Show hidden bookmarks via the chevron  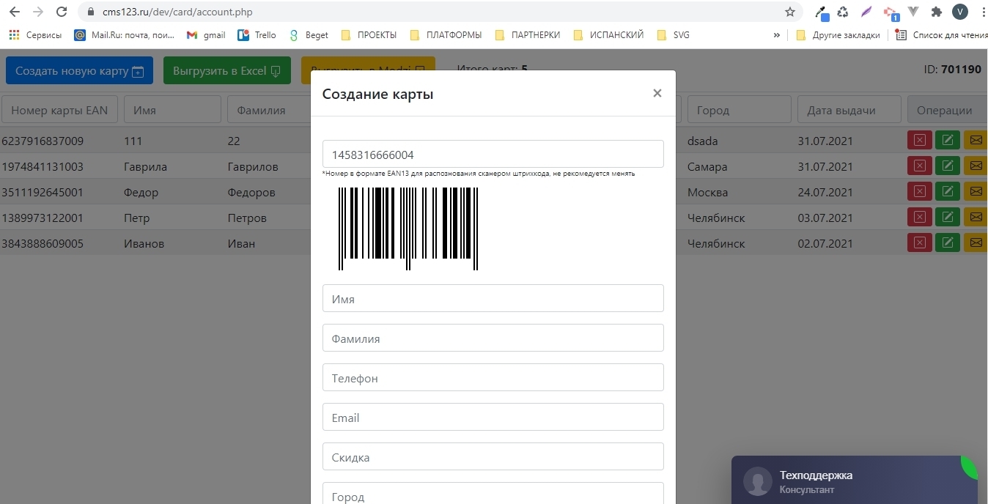click(x=776, y=34)
